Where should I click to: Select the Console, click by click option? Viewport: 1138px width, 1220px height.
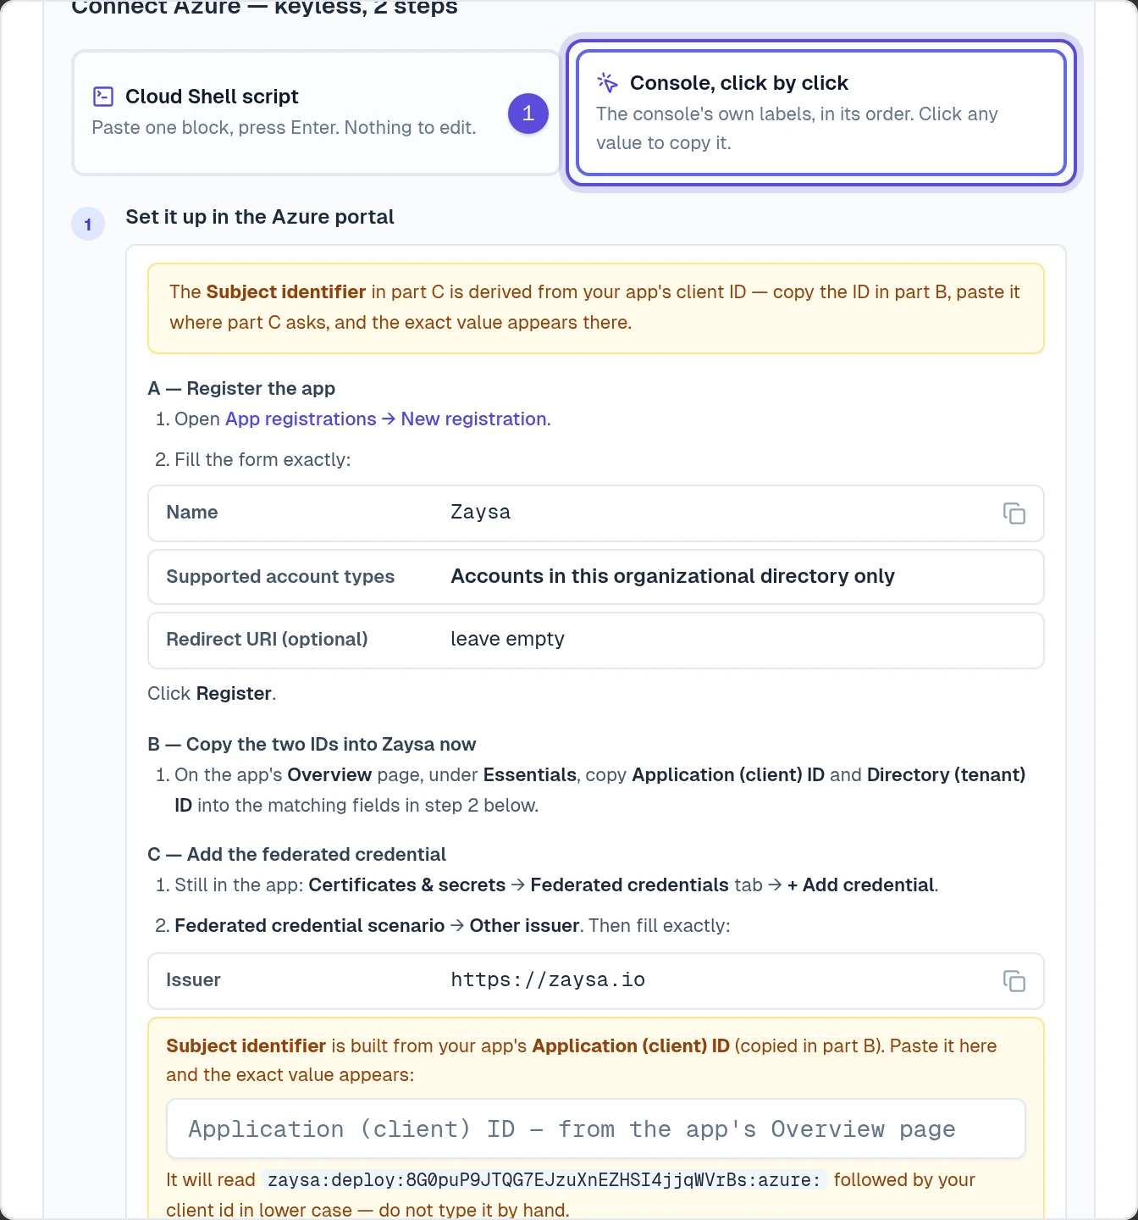pos(820,113)
